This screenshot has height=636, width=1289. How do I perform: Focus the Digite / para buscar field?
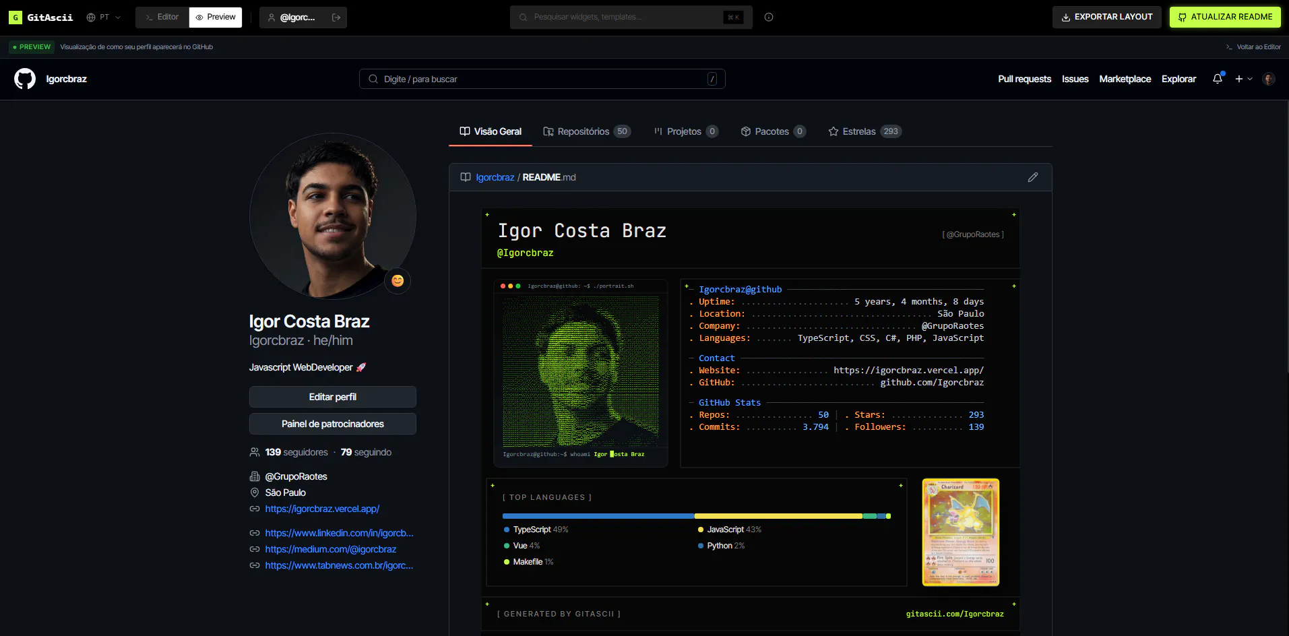(x=542, y=79)
